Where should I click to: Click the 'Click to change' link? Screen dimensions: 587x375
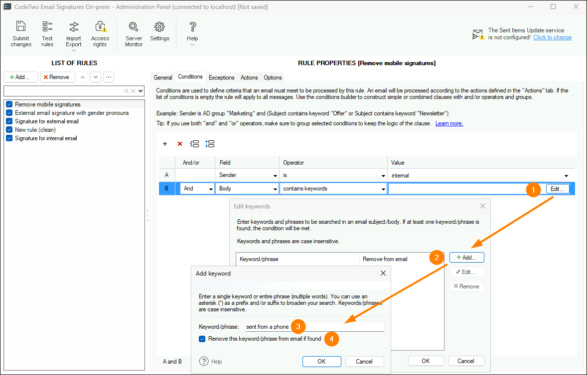point(552,37)
